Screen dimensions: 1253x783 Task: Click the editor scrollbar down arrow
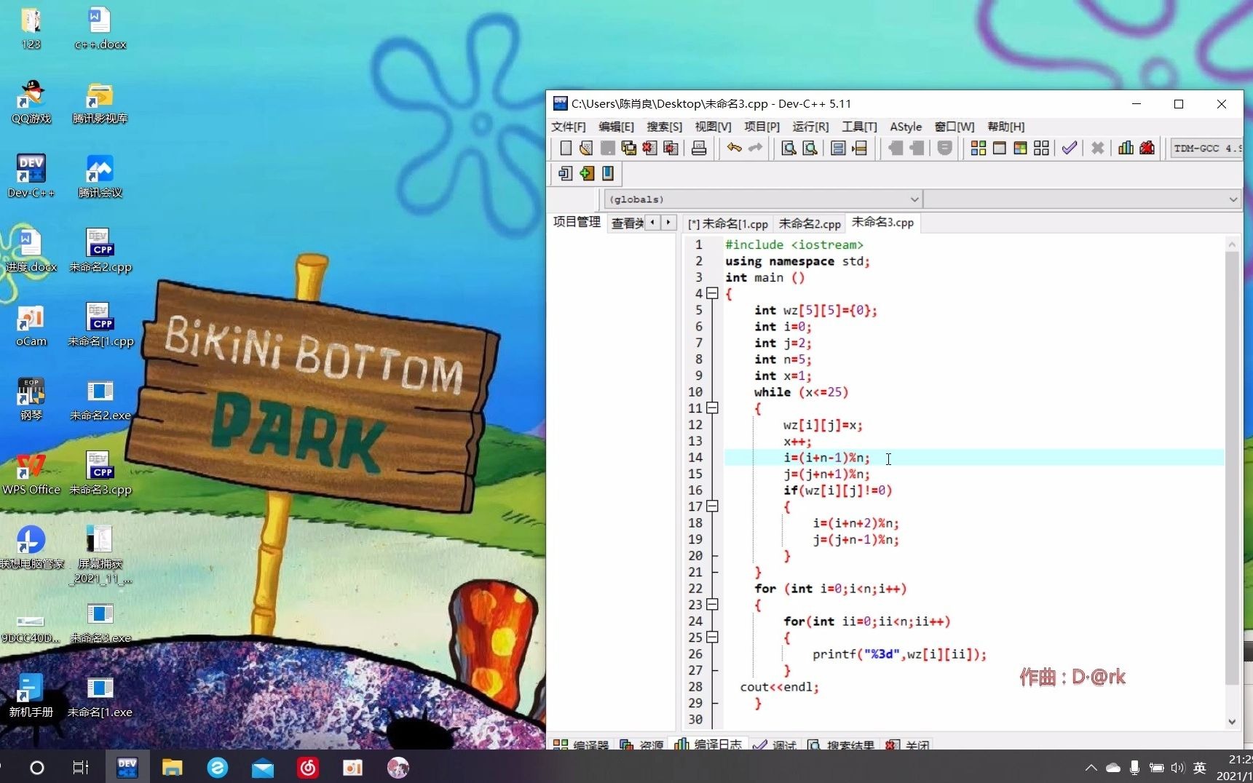(x=1232, y=722)
